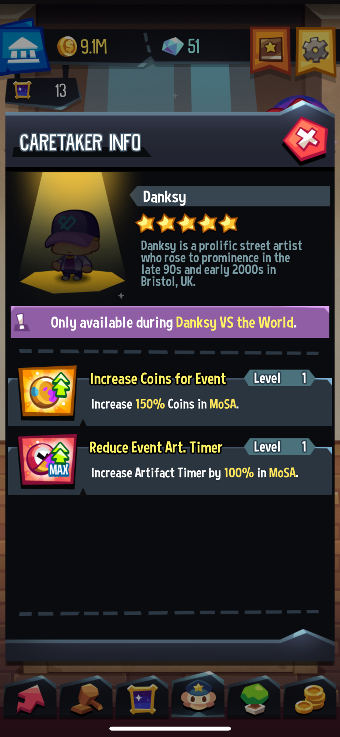Open the bonsai tree tab
Viewport: 340px width, 737px height.
click(254, 698)
